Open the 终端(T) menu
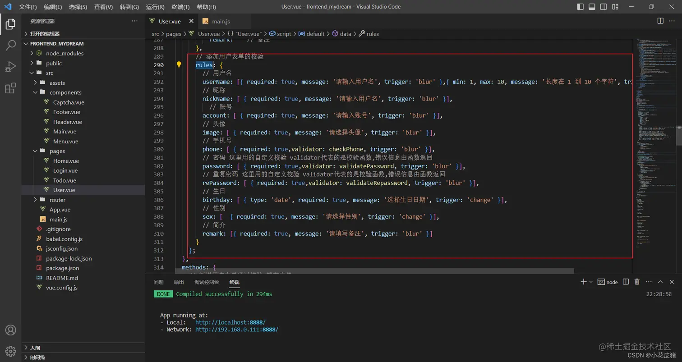The width and height of the screenshot is (682, 362). [x=180, y=7]
